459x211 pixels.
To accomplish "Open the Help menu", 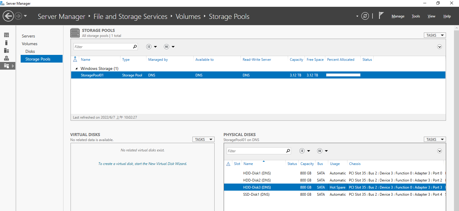I will (447, 16).
